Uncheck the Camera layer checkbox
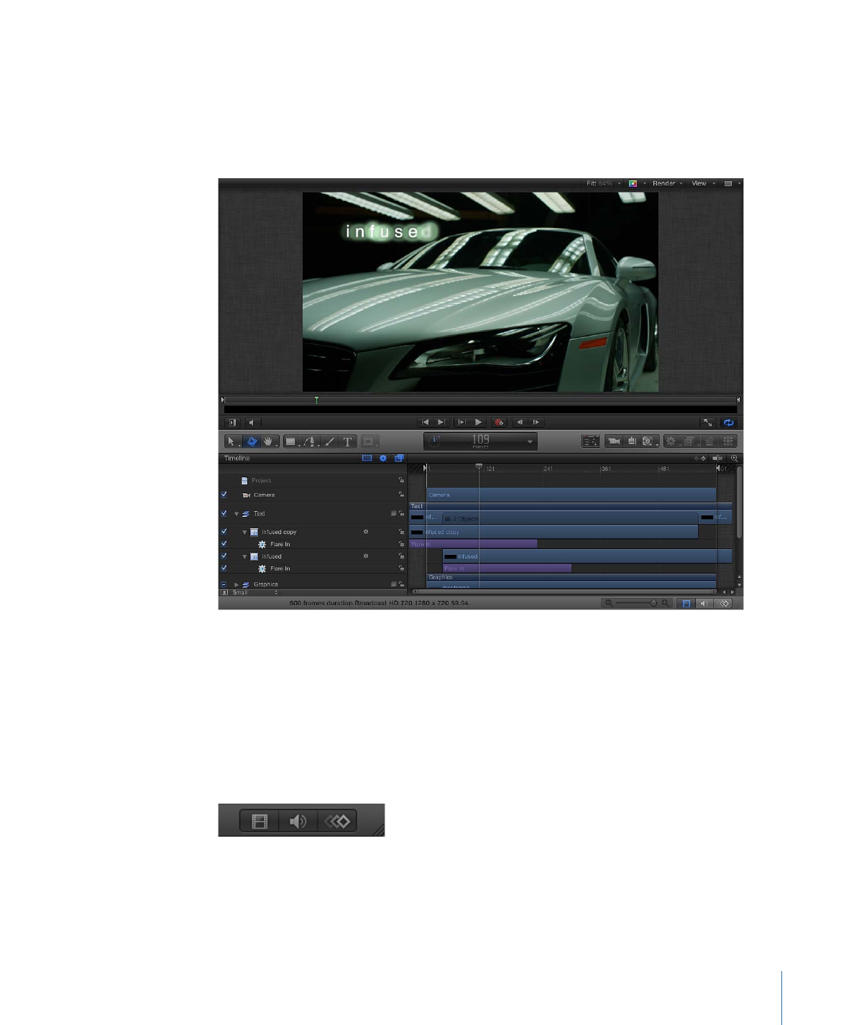This screenshot has height=1025, width=854. tap(224, 495)
